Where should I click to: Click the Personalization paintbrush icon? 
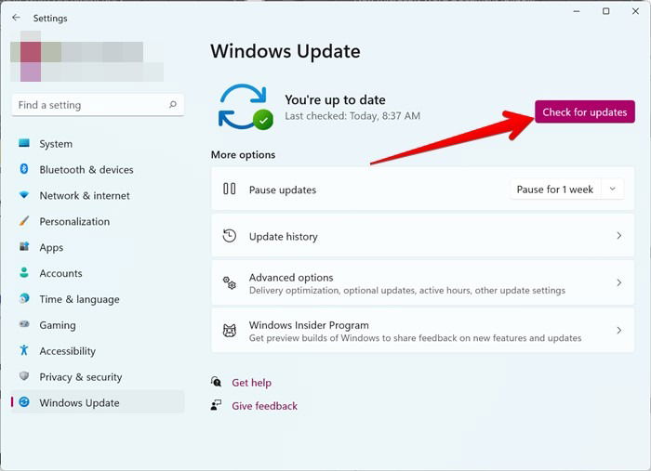click(24, 220)
